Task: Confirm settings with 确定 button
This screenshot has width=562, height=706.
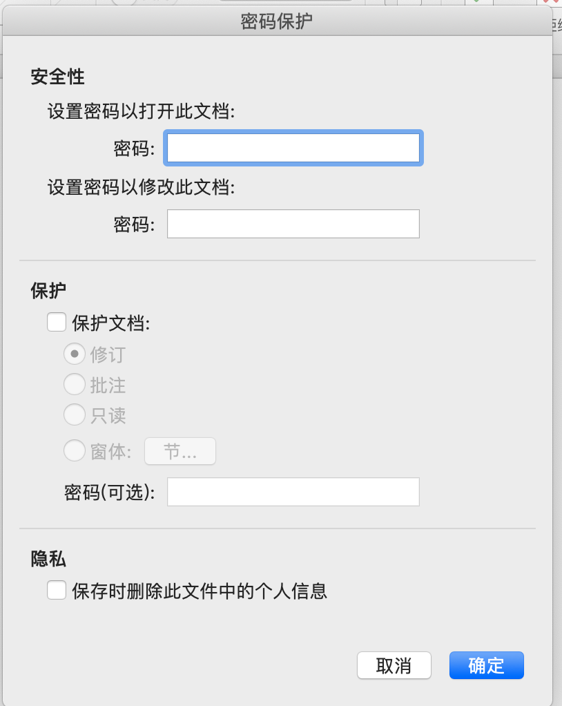Action: (487, 665)
